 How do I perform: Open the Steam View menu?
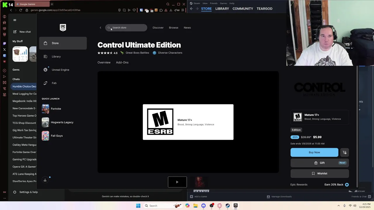205,3
